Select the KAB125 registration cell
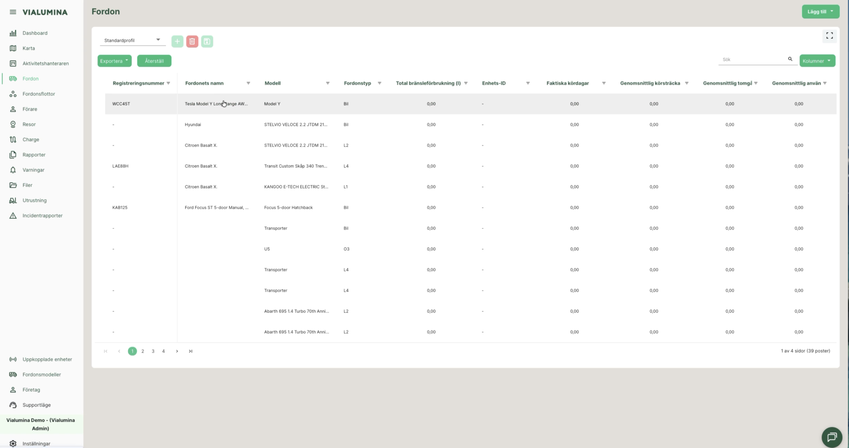Screen dimensions: 849x448 (141, 208)
